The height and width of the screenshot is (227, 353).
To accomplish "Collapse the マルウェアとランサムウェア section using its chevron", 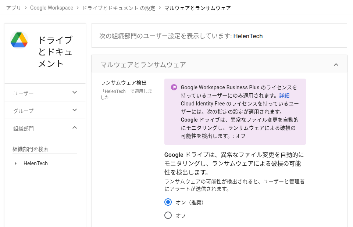I will tap(336, 65).
